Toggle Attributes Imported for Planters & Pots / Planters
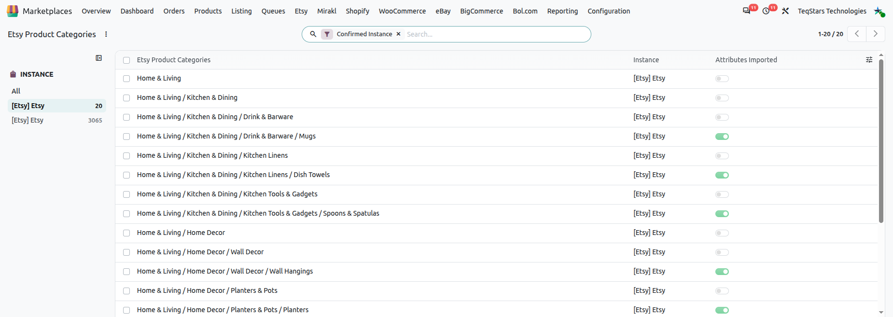Image resolution: width=893 pixels, height=317 pixels. click(x=722, y=310)
